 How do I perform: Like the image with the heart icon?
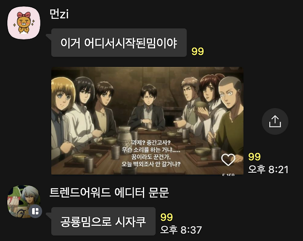228,160
